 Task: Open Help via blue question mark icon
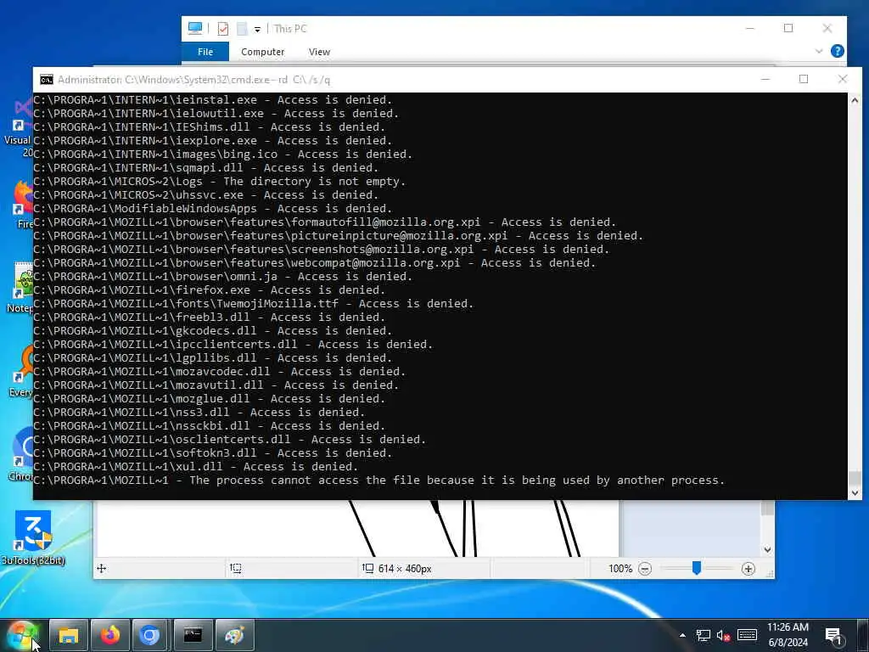point(838,51)
